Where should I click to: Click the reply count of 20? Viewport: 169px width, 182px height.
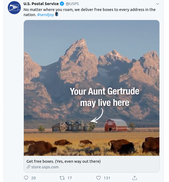coord(33,178)
